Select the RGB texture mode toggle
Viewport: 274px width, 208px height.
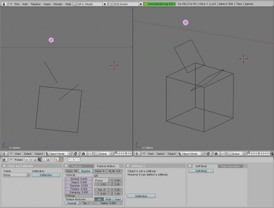[109, 199]
